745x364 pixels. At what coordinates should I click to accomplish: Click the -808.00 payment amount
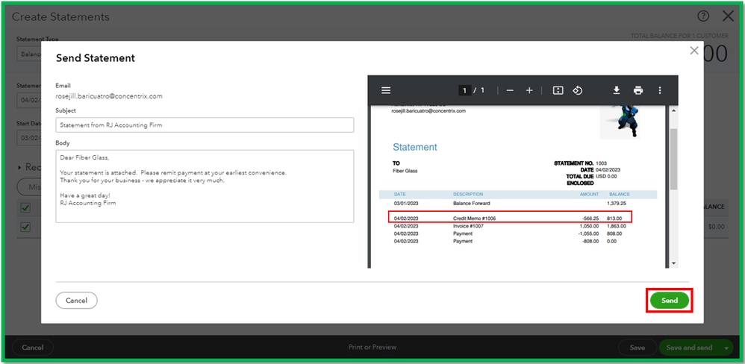coord(590,241)
